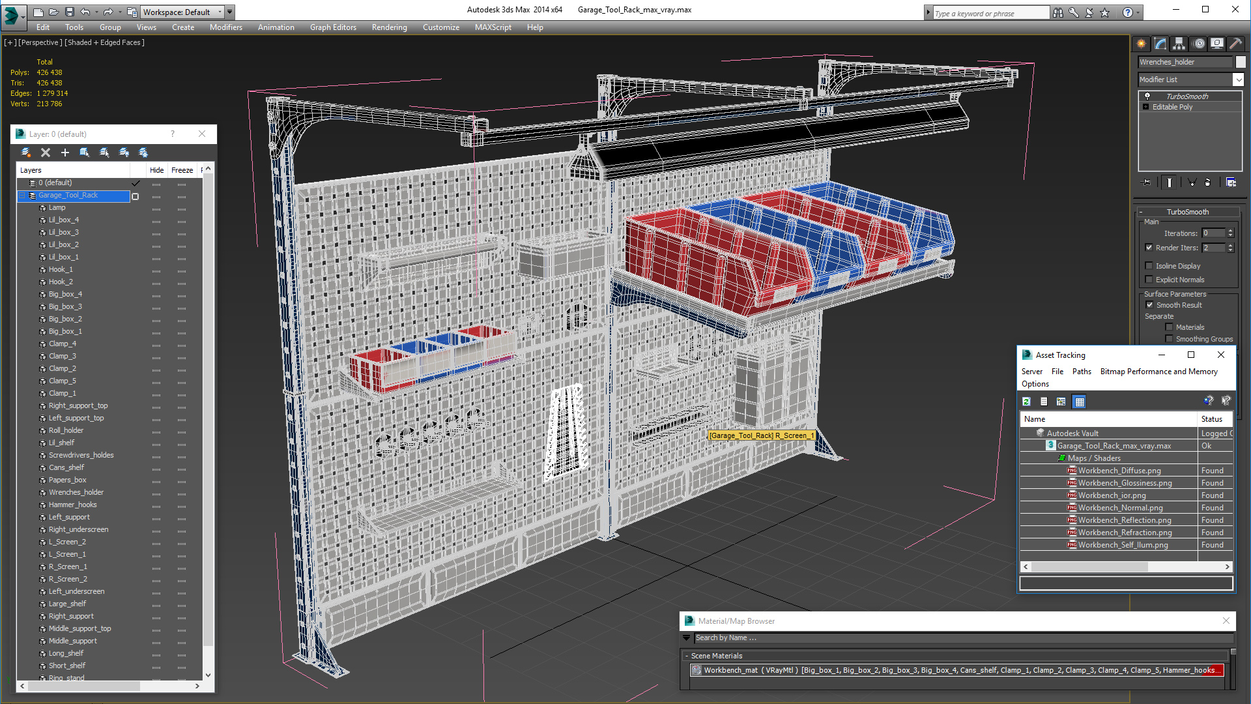
Task: Click Create New Layer icon in layer dialog
Action: click(26, 153)
